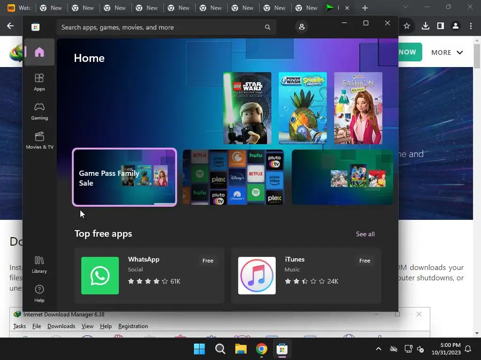
Task: Select the streaming apps collection card
Action: point(233,177)
